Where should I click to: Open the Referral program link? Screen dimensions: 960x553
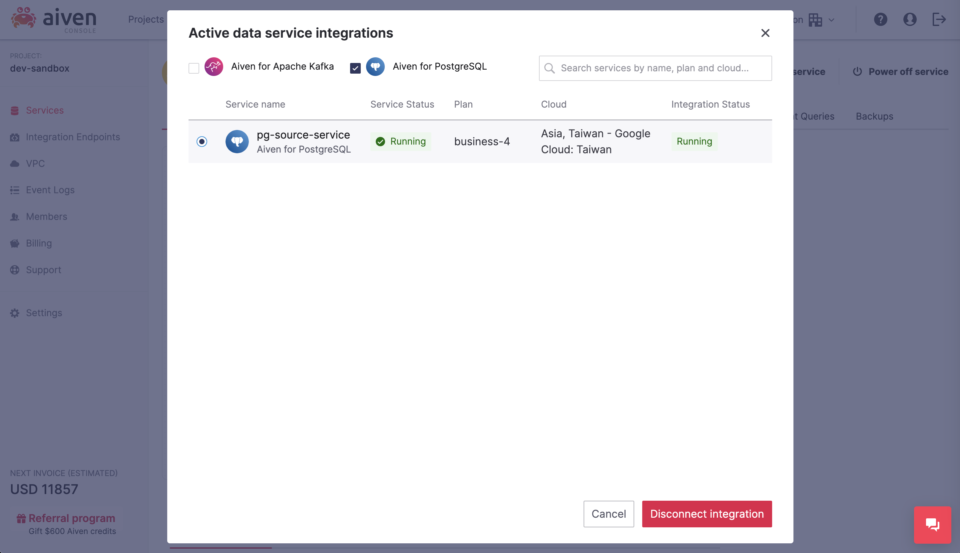pos(72,518)
